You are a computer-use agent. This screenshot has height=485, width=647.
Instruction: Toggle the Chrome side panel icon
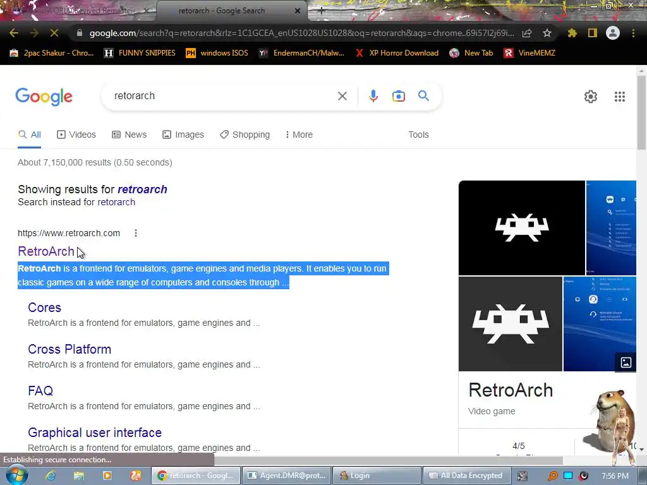(x=593, y=33)
